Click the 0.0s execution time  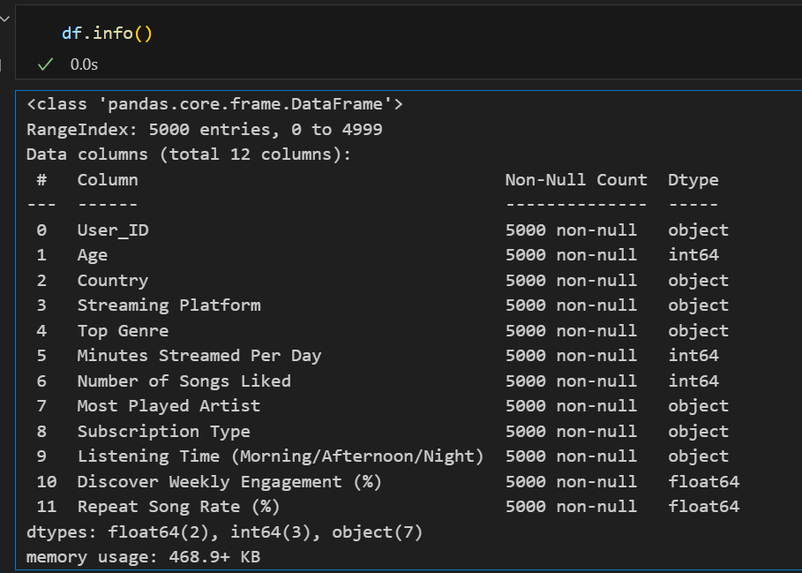pyautogui.click(x=84, y=64)
